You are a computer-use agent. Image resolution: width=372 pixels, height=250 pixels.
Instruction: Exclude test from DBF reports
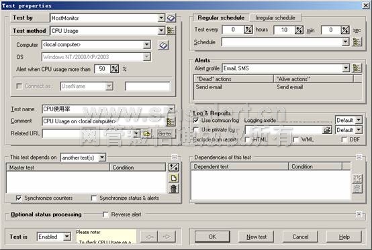pos(344,139)
